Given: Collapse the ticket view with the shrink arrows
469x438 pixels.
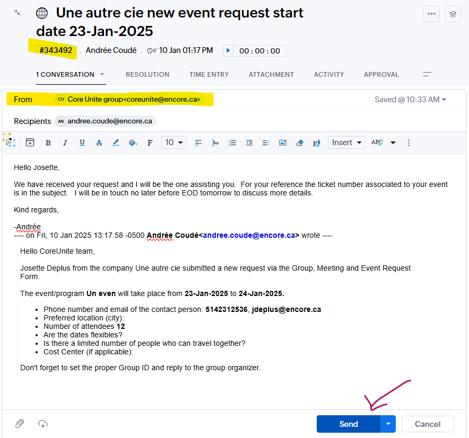Looking at the screenshot, I should point(18,12).
